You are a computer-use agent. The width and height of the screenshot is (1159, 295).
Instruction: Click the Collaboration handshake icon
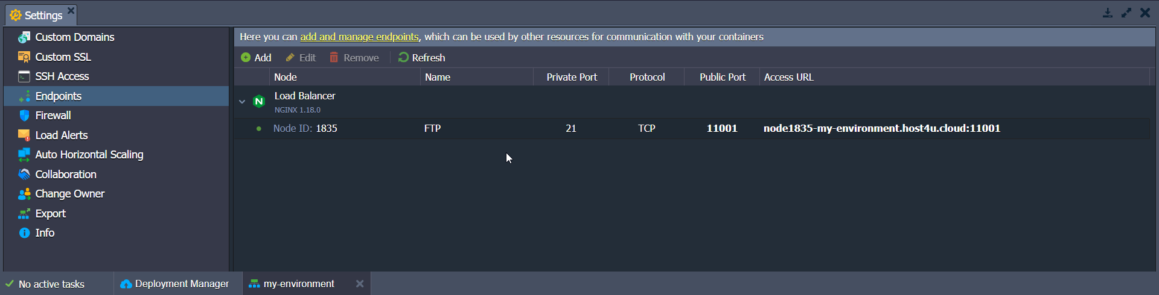(24, 175)
